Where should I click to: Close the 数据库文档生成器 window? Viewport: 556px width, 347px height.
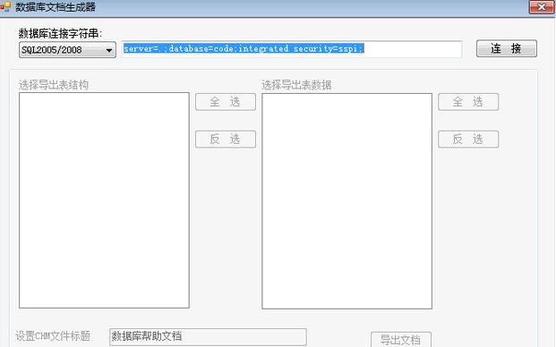click(x=541, y=7)
